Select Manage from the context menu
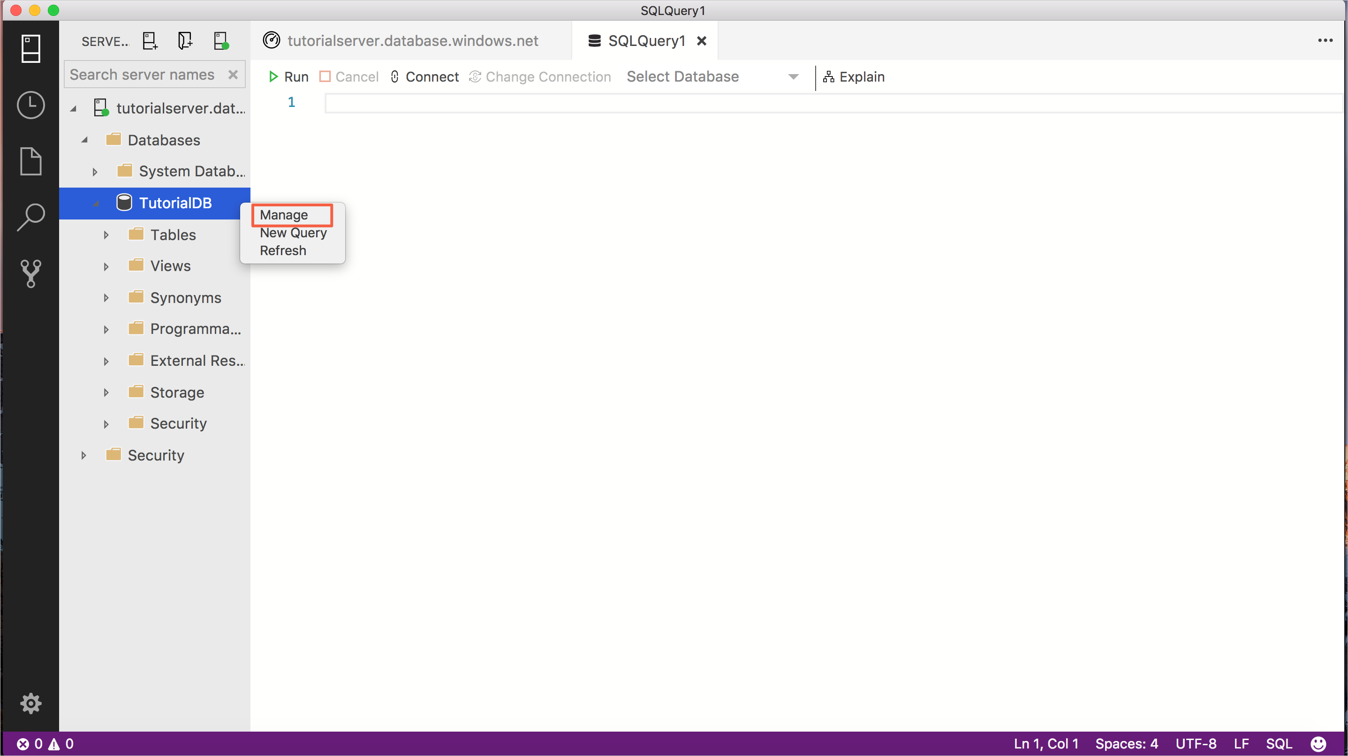Image resolution: width=1348 pixels, height=756 pixels. pyautogui.click(x=284, y=214)
